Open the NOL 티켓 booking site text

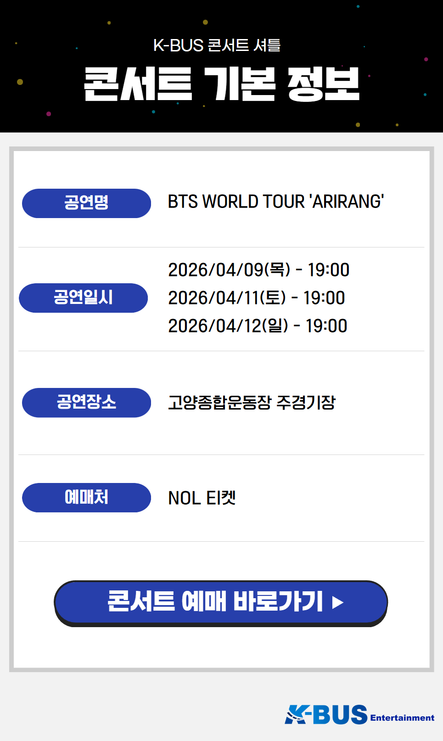pyautogui.click(x=202, y=498)
